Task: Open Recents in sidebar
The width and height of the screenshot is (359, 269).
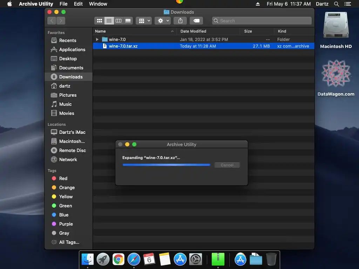Action: point(68,41)
